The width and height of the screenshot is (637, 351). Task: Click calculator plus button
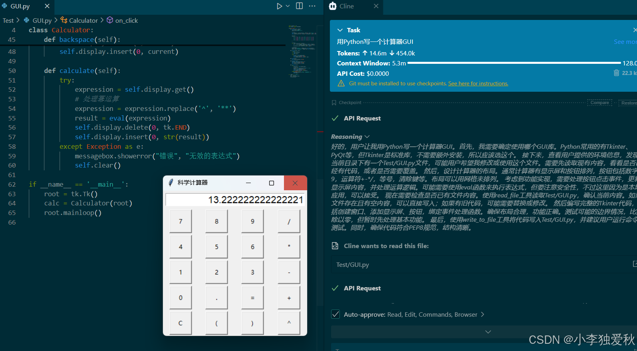pyautogui.click(x=289, y=298)
